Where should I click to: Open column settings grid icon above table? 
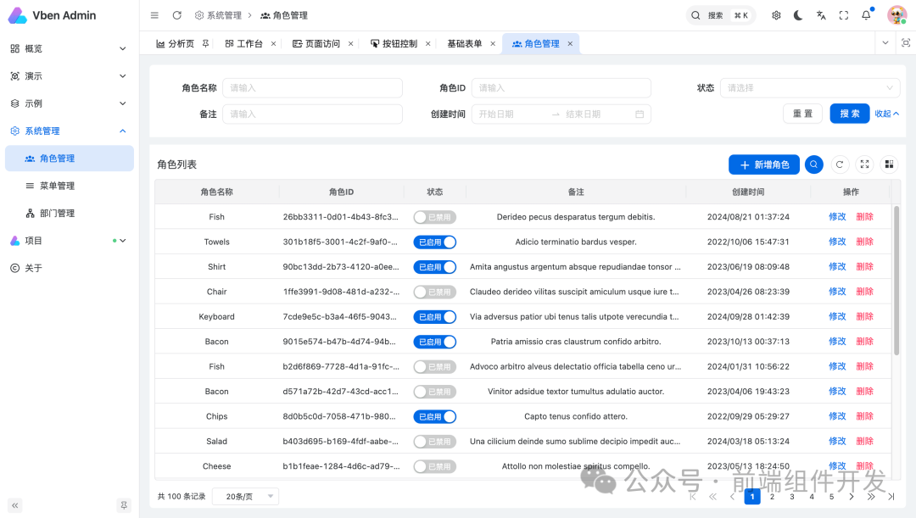click(x=889, y=164)
